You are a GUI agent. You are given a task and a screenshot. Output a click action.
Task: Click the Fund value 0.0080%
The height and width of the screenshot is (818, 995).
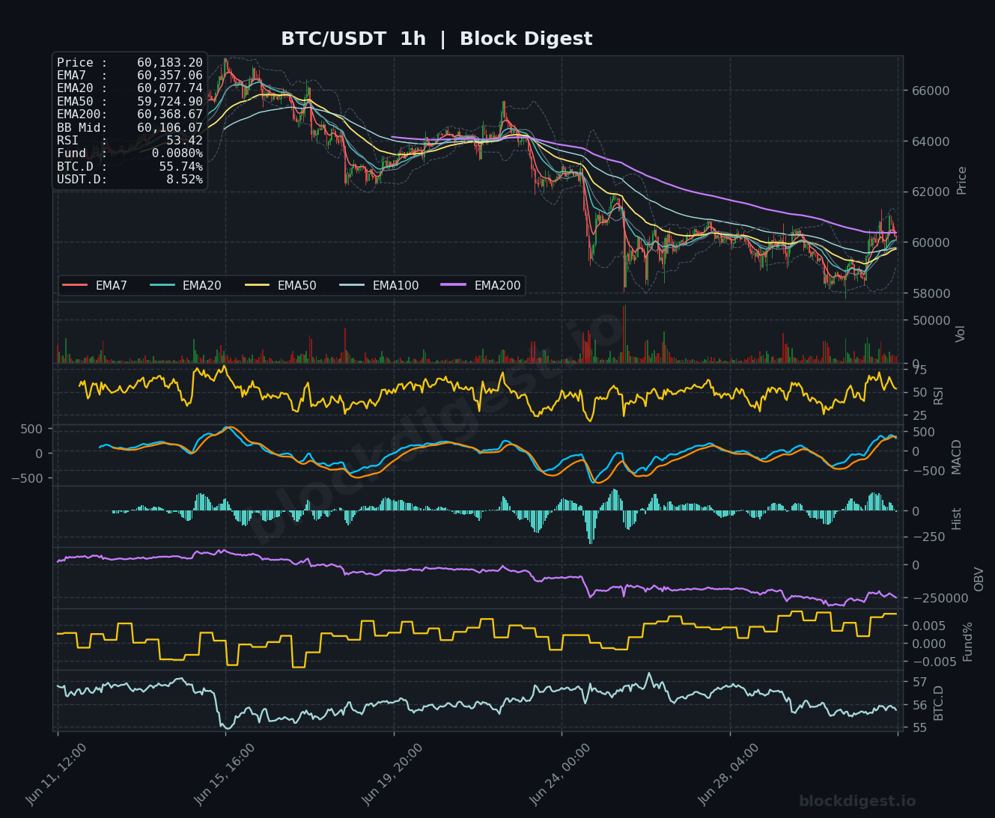(x=177, y=153)
